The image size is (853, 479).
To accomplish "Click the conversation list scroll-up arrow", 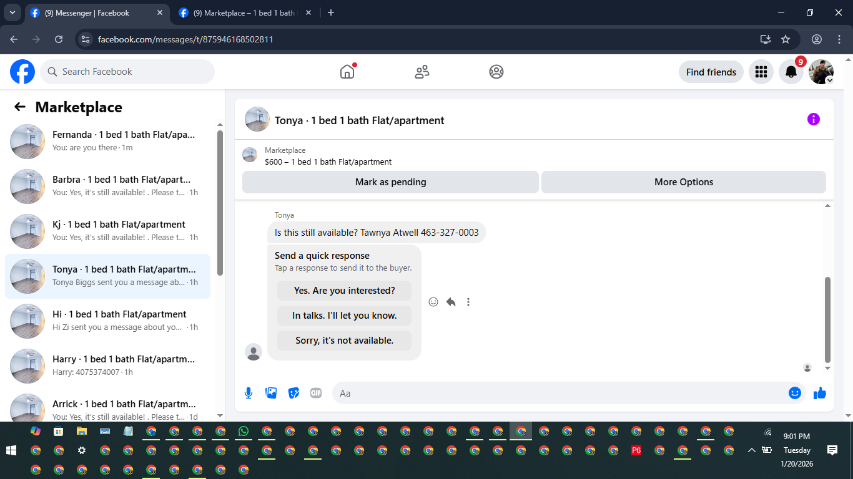I will click(x=220, y=124).
